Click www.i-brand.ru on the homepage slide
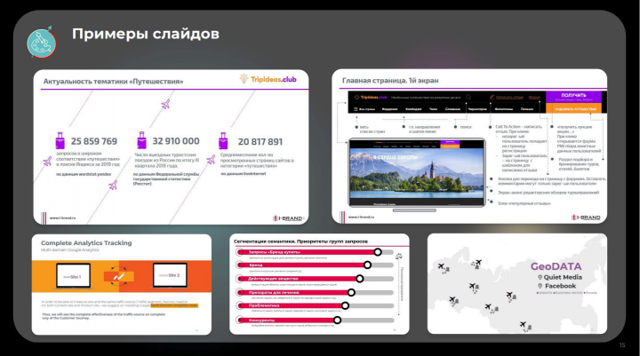Image resolution: width=640 pixels, height=356 pixels. [x=361, y=217]
